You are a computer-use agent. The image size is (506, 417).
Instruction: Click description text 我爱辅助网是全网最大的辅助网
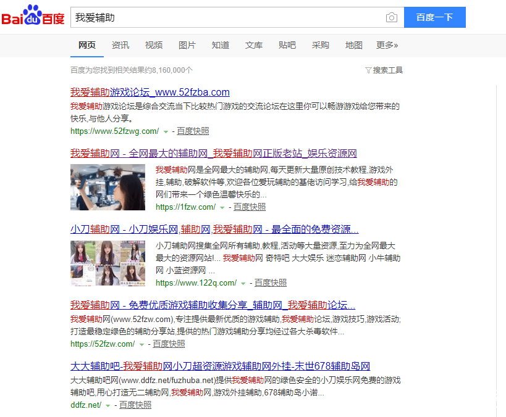[x=277, y=182]
